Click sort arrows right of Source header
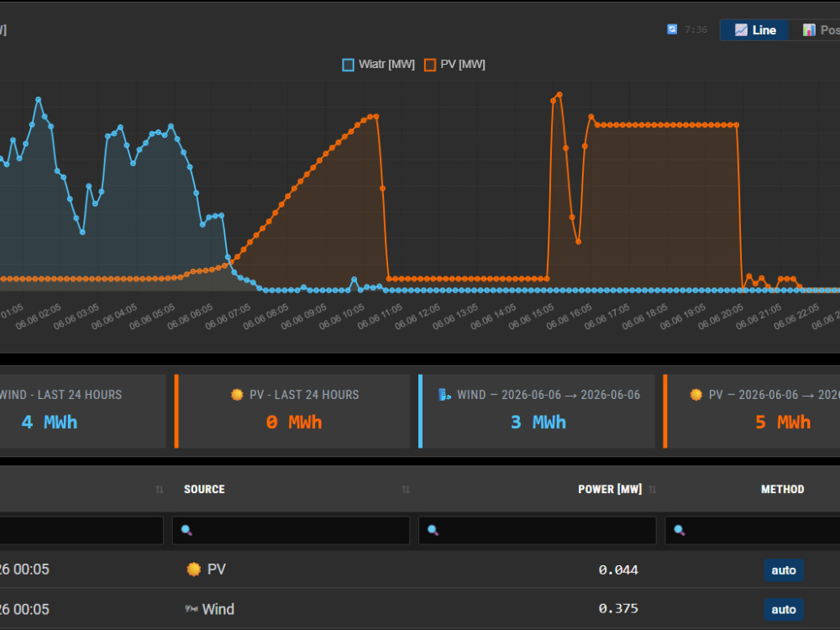 [406, 489]
